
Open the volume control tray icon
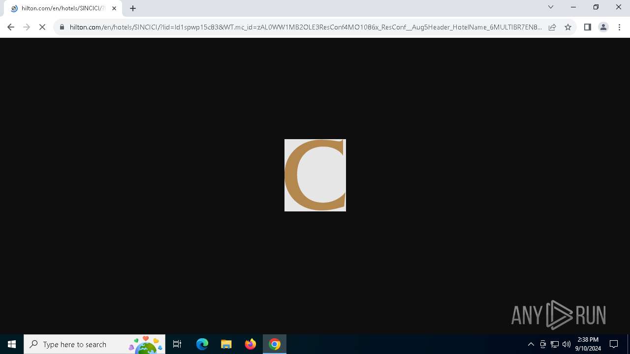click(x=567, y=344)
